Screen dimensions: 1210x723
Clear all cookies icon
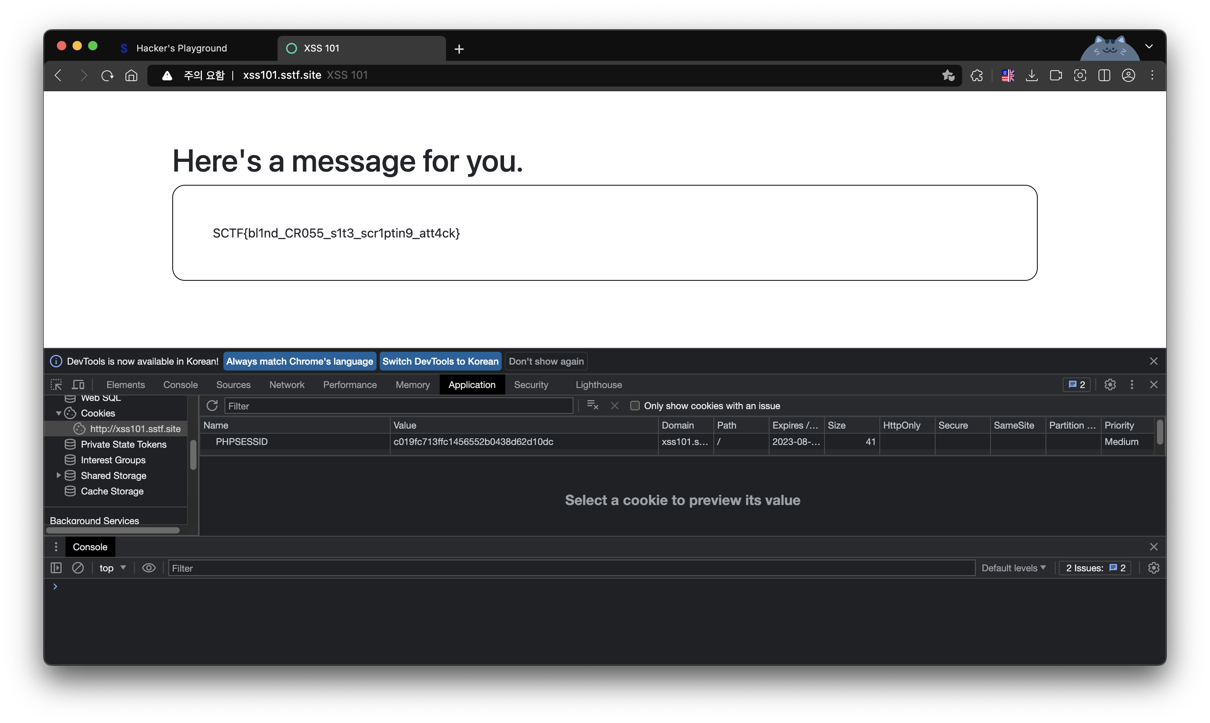coord(592,405)
